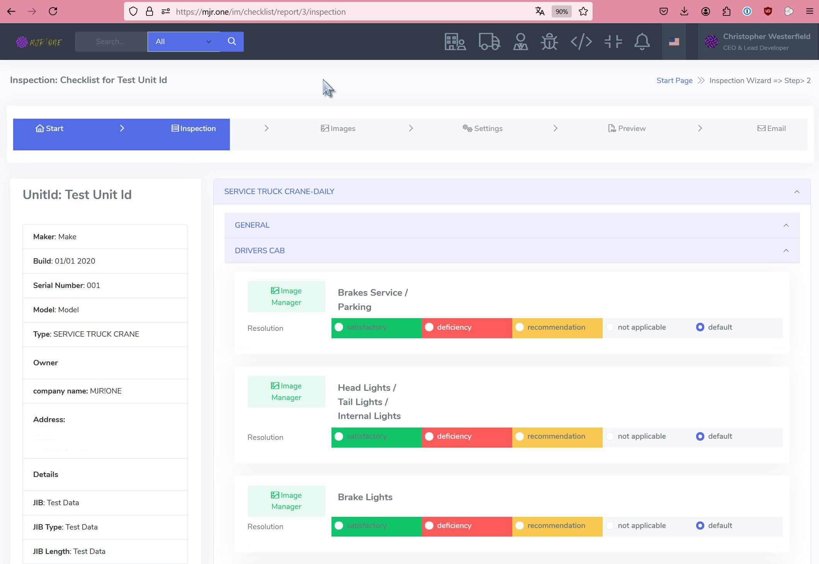The height and width of the screenshot is (564, 819).
Task: Click the collapse fullscreen arrows icon
Action: click(613, 42)
